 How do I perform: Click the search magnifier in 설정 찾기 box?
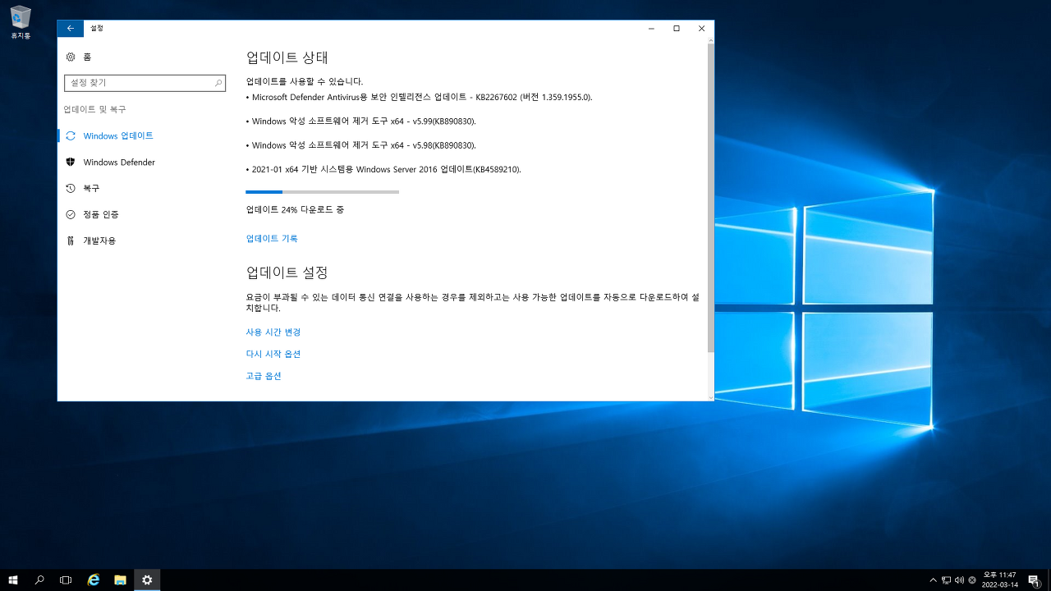click(x=218, y=83)
